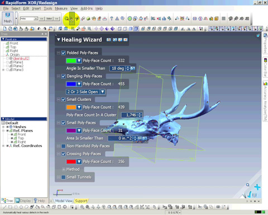Select the Rectangle sketch tool in bottom toolbar
Image resolution: width=268 pixels, height=215 pixels.
[10, 207]
